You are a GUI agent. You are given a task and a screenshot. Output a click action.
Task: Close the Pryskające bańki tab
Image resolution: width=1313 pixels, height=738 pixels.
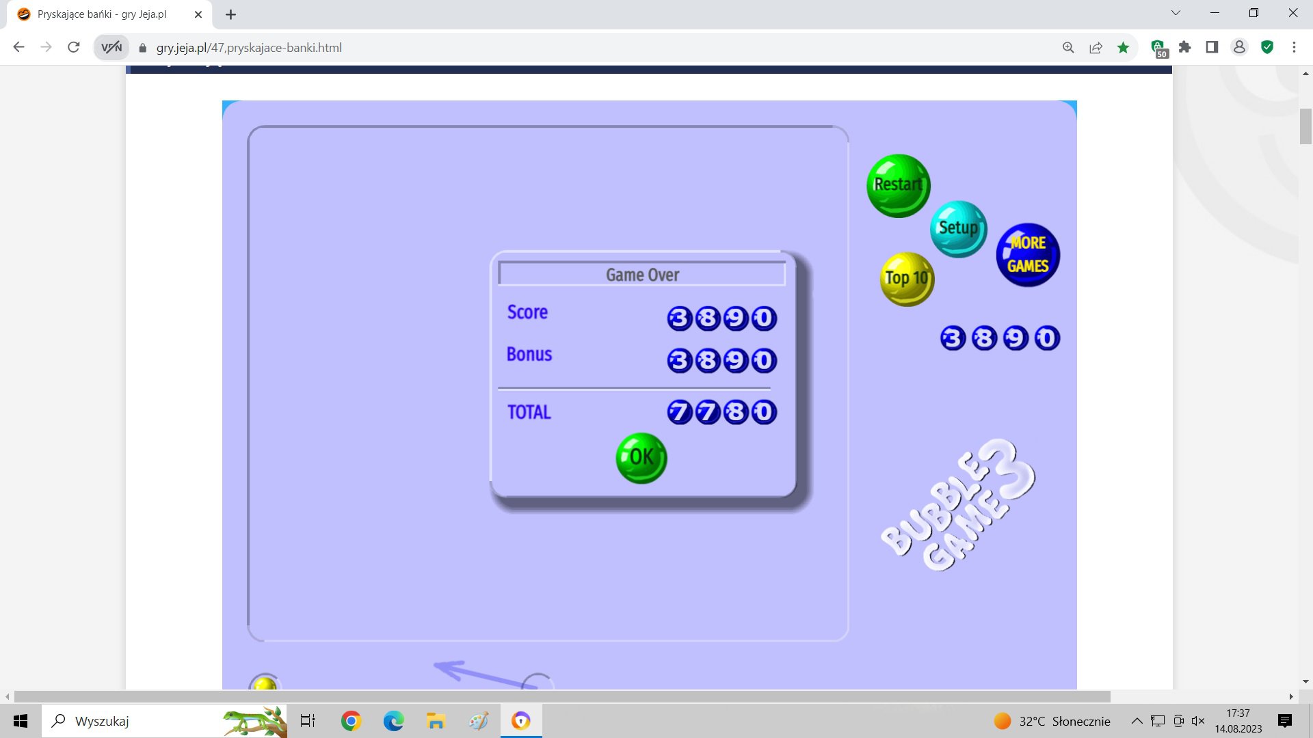198,14
